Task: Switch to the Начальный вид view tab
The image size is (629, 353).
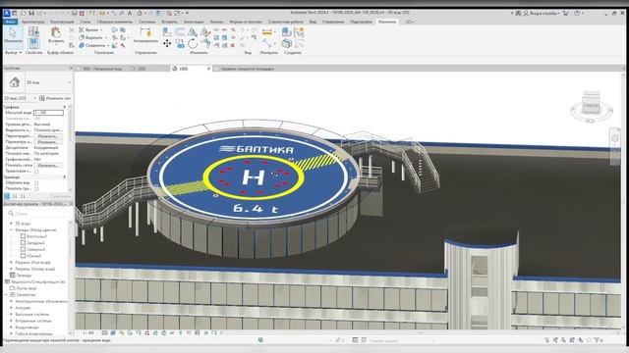Action: click(102, 69)
